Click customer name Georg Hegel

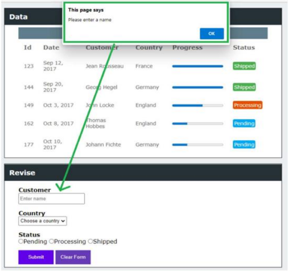point(102,88)
